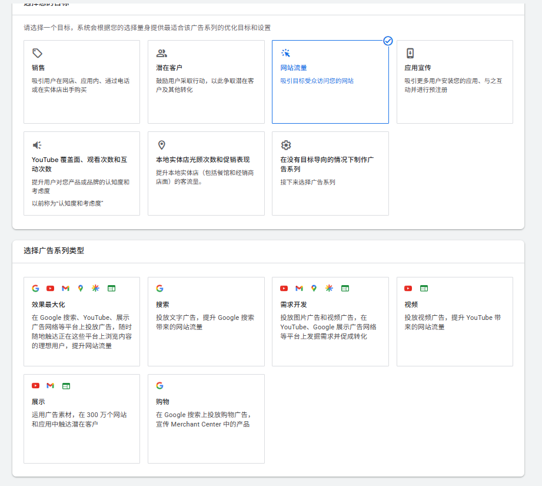
Task: Click the green display icon on 视频 card
Action: (424, 288)
